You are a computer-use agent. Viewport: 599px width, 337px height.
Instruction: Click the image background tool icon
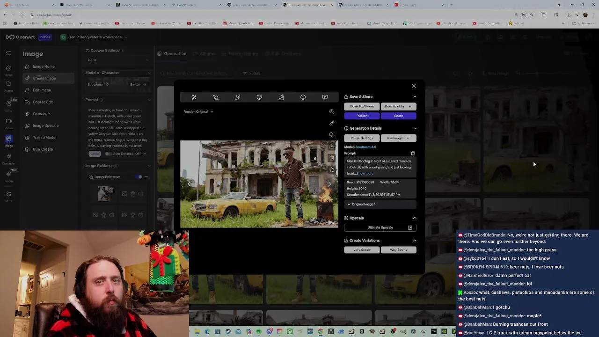[281, 97]
